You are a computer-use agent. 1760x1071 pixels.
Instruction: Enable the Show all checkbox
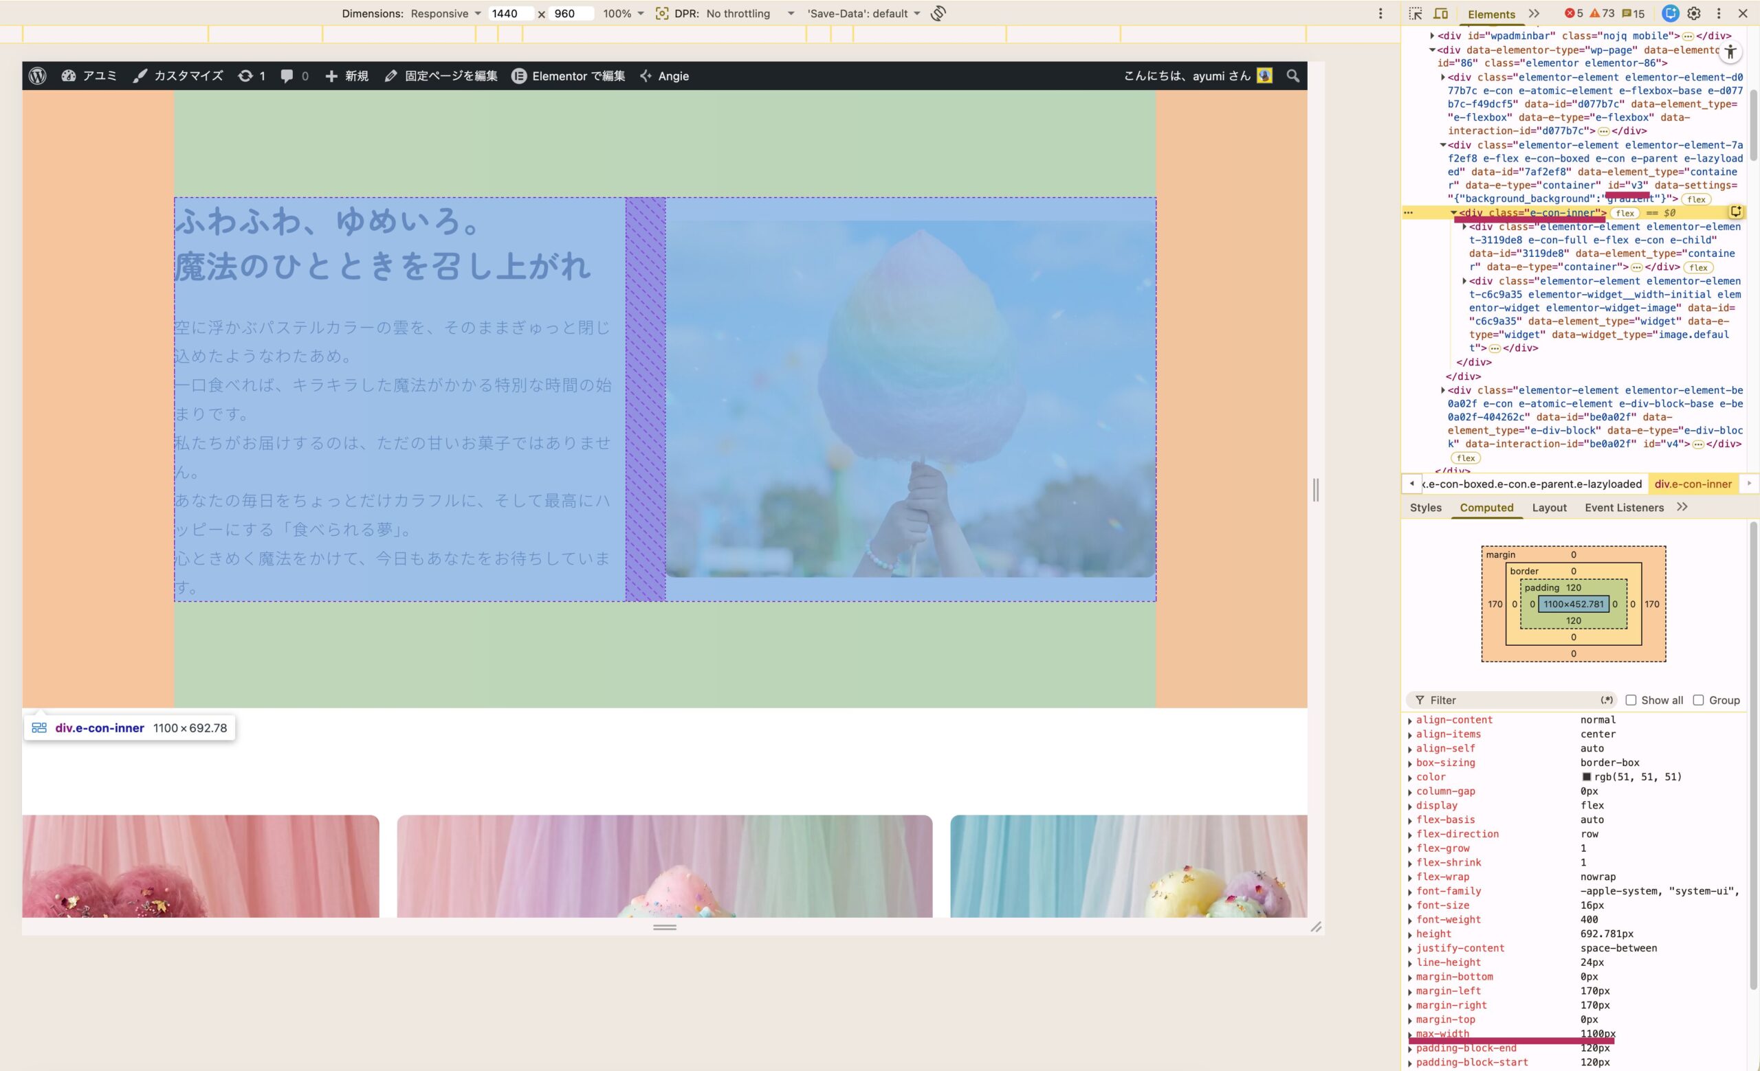1631,700
